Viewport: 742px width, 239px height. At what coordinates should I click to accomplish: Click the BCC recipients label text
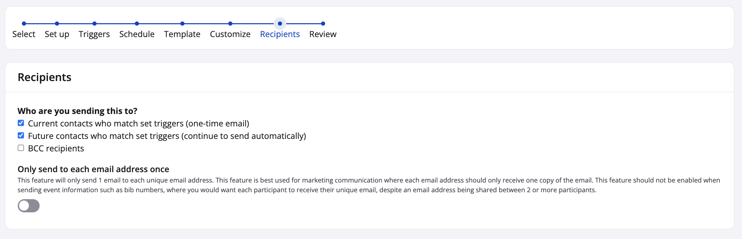click(56, 149)
